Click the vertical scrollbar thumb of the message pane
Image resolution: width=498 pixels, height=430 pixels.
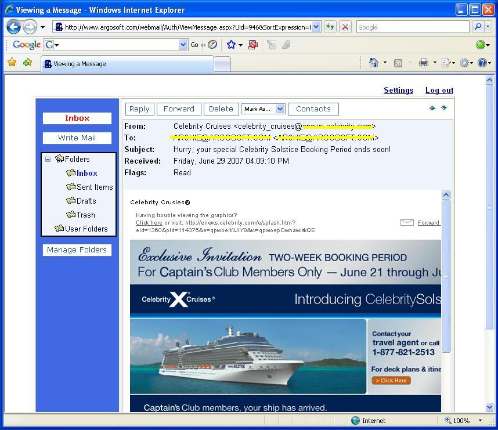point(446,276)
